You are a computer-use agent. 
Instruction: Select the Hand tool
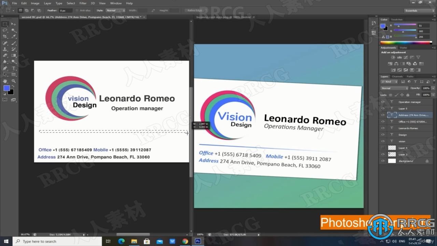tap(5, 81)
